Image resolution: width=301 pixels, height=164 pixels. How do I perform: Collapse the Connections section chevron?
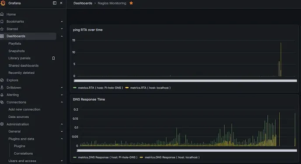pos(62,102)
